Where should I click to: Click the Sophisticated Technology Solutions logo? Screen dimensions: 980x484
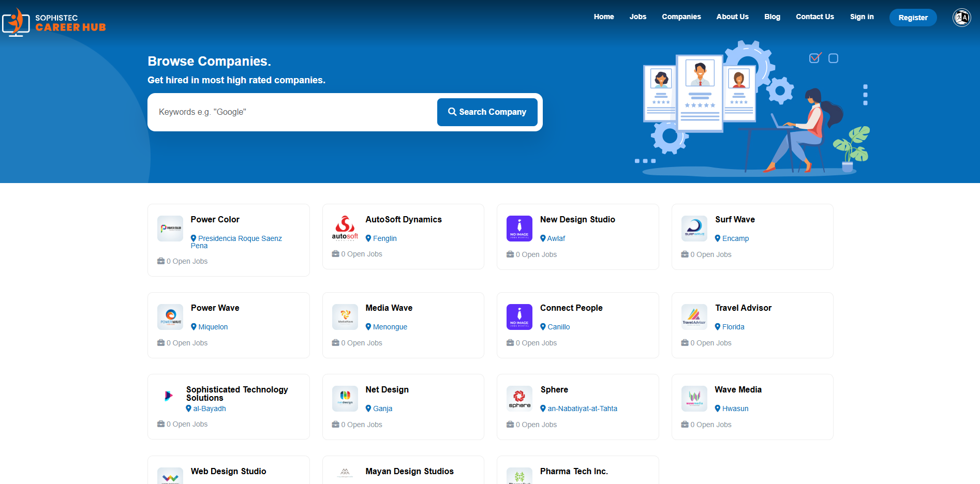tap(168, 396)
